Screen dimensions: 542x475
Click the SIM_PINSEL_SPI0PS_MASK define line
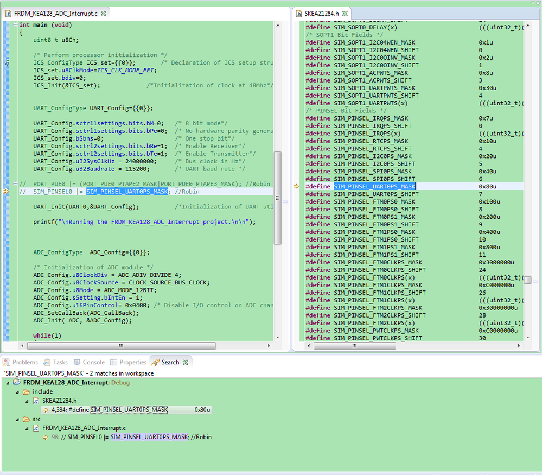coord(359,171)
